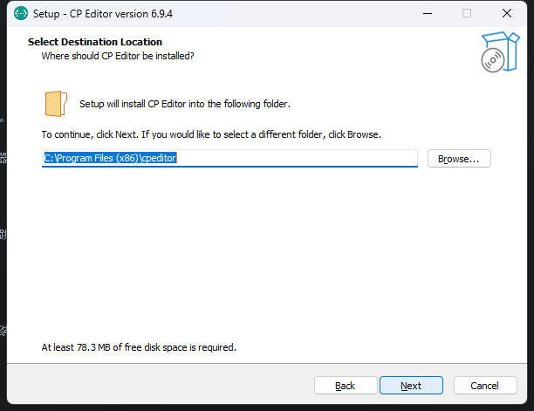Click the "Where should CP Editor be installed?" text
The image size is (534, 411).
coord(118,56)
